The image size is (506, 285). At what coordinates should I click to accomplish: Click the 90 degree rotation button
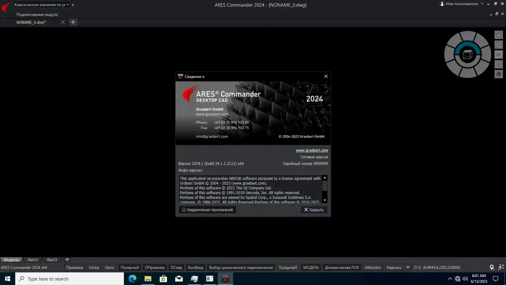pyautogui.click(x=498, y=55)
